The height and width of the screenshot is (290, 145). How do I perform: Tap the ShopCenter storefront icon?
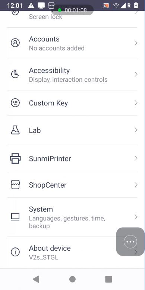[x=15, y=185]
